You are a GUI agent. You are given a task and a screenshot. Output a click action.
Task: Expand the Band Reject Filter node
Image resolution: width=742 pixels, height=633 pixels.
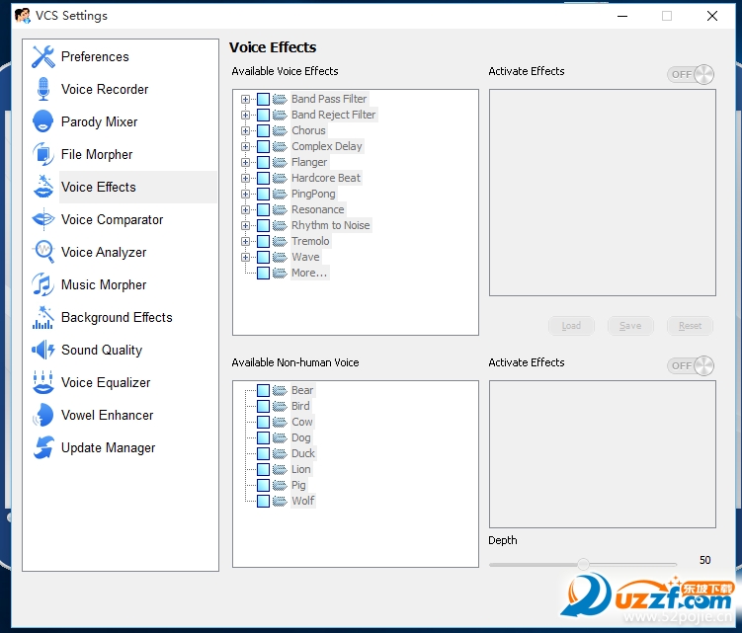point(245,115)
